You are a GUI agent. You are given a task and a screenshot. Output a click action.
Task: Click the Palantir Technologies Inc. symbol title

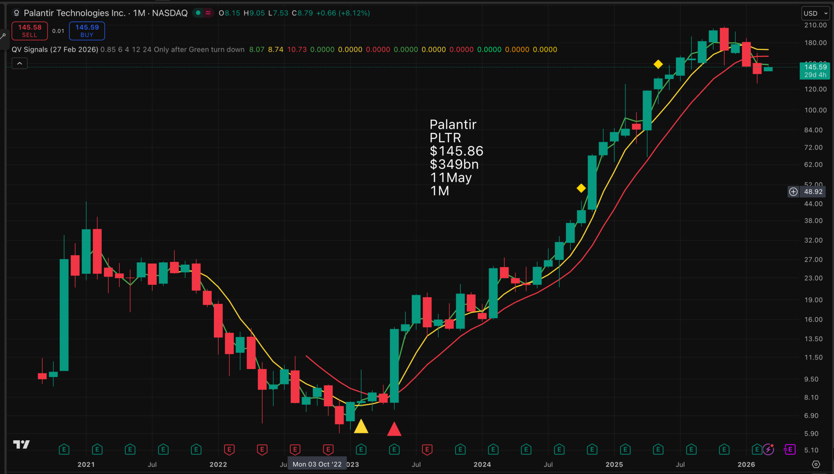click(75, 13)
